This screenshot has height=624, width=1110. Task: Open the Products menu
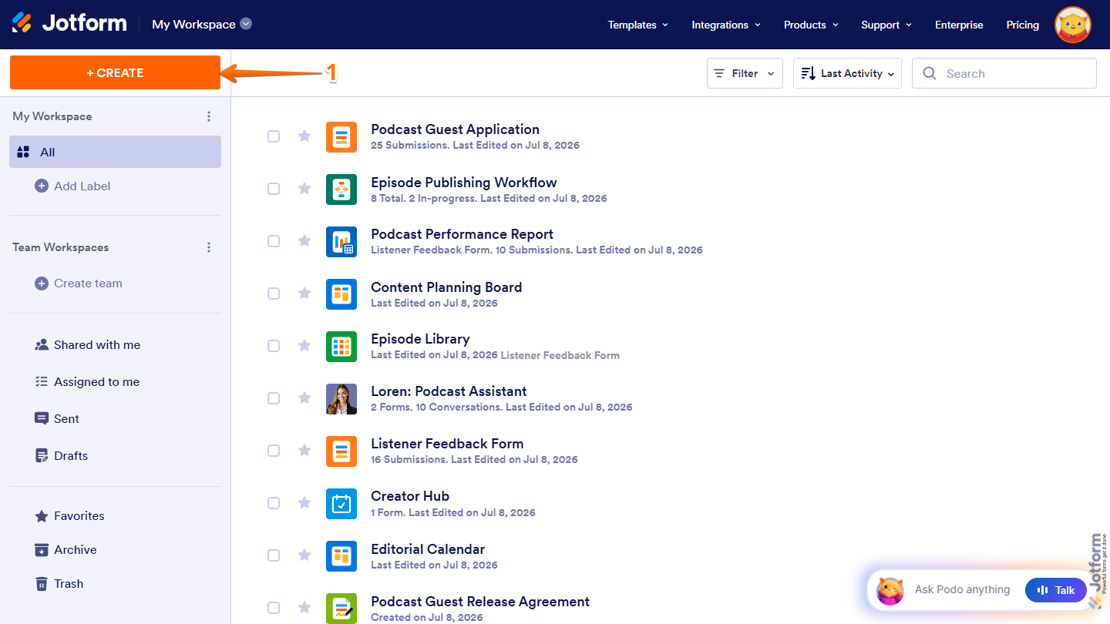(x=811, y=25)
